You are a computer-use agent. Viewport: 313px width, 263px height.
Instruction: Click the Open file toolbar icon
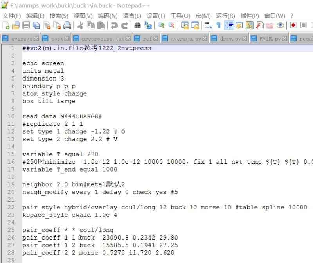coord(16,26)
